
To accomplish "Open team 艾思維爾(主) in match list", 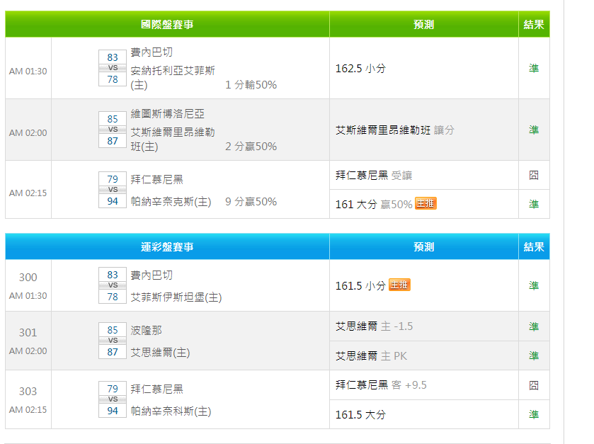I will point(160,353).
